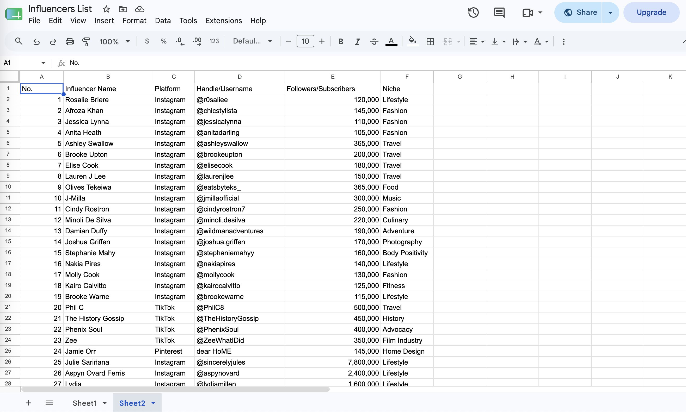Screen dimensions: 686x412
Task: Toggle bold formatting
Action: click(341, 42)
